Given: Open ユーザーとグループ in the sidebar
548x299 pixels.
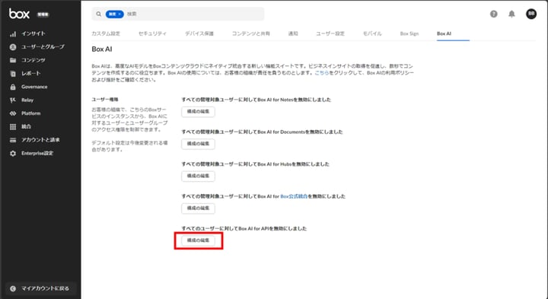Looking at the screenshot, I should (x=43, y=47).
